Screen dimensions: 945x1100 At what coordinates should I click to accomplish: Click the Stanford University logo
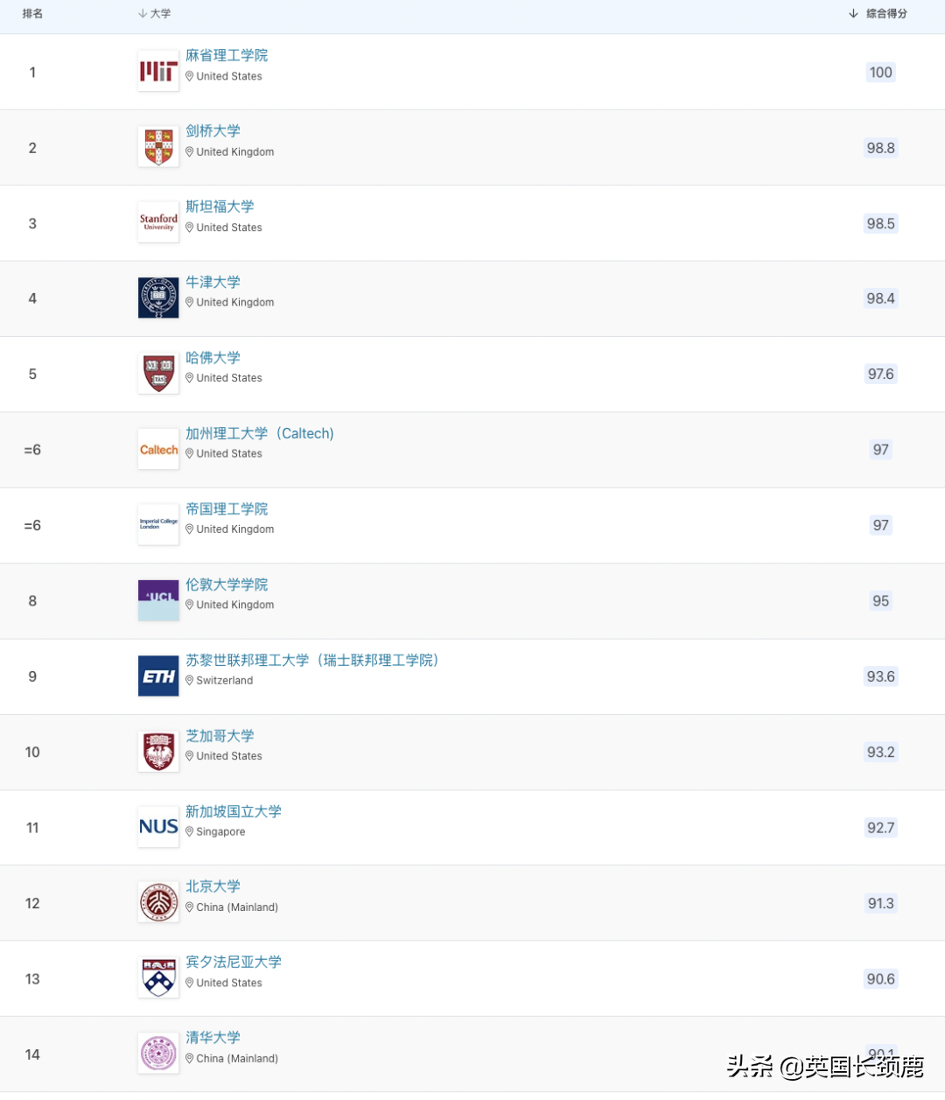[158, 222]
